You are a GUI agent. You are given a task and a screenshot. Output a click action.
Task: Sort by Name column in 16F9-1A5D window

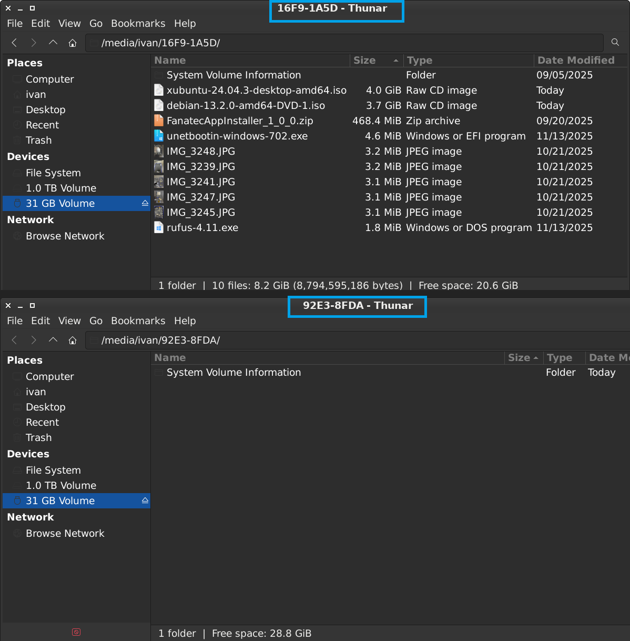point(250,60)
